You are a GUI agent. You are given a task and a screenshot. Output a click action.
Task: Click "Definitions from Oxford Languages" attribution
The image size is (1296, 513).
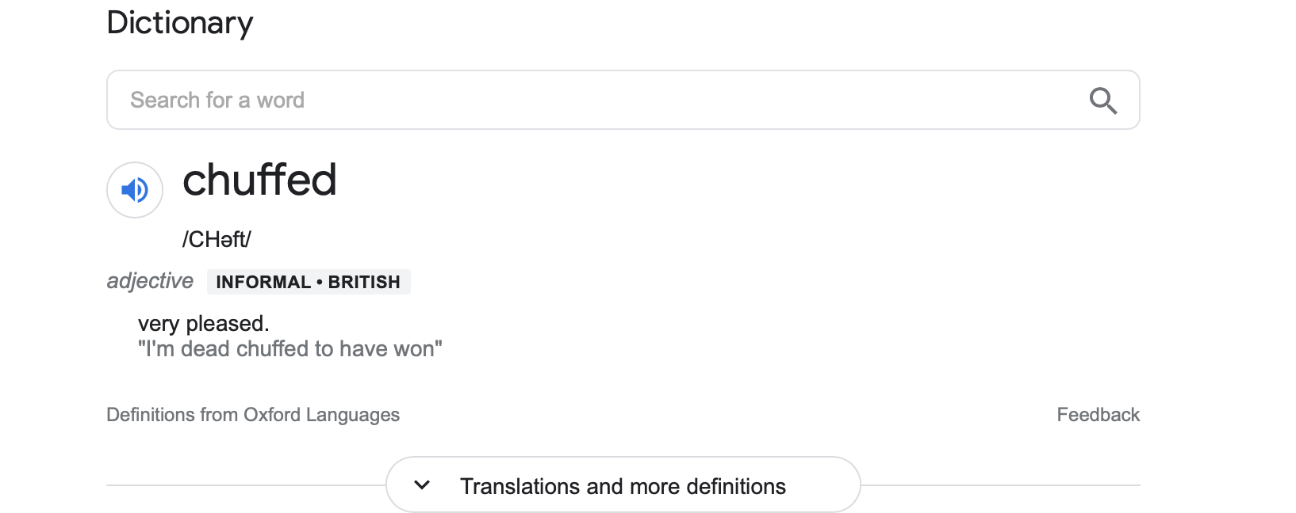[253, 415]
